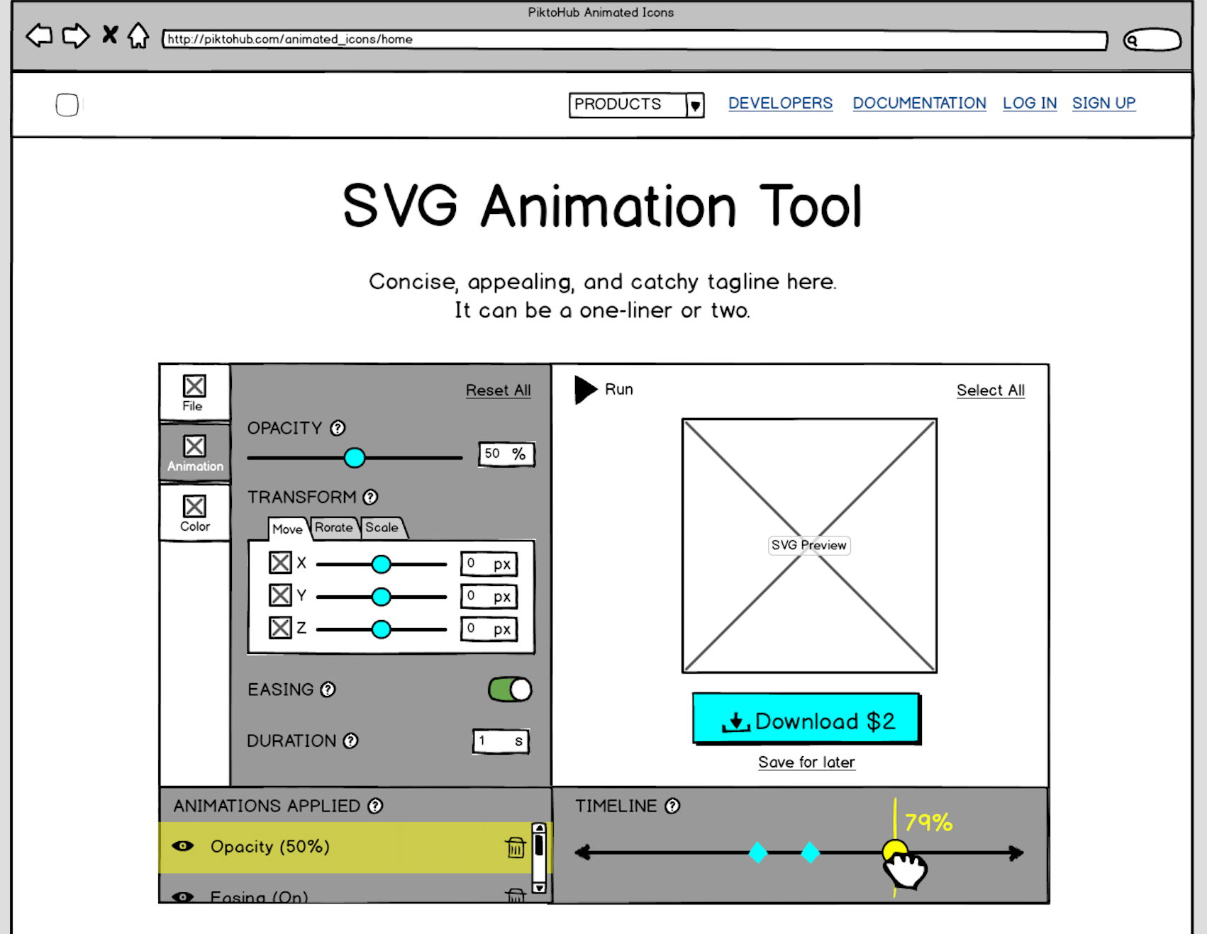Click Select All
This screenshot has width=1207, height=934.
991,390
